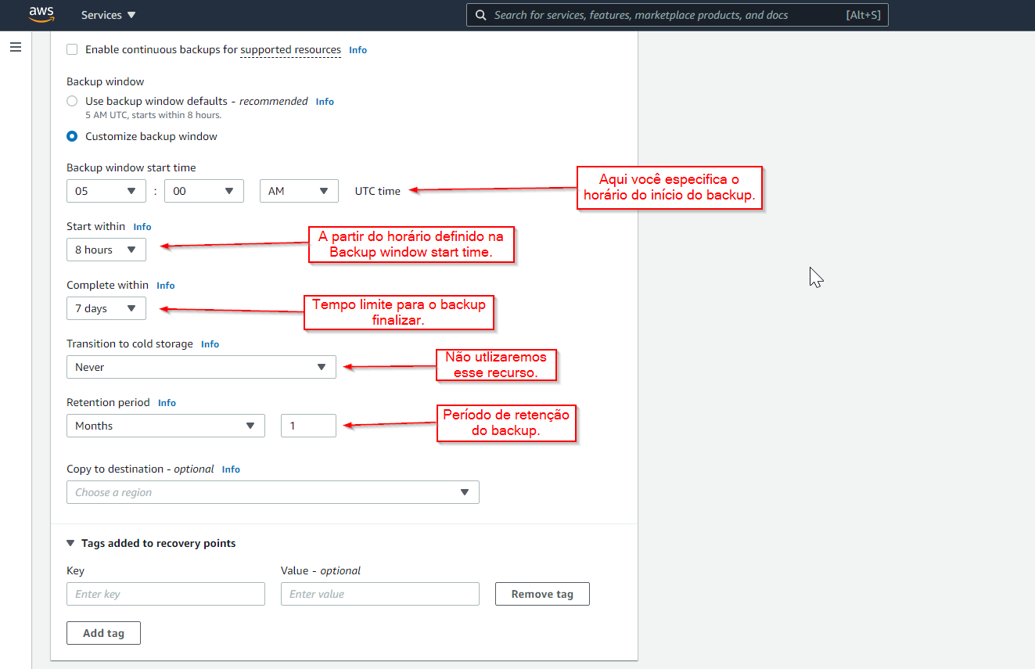1035x669 pixels.
Task: Click the search services input field
Action: click(665, 15)
